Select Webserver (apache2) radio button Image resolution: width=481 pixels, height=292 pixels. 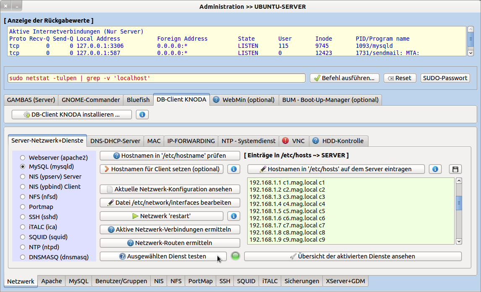(x=23, y=158)
